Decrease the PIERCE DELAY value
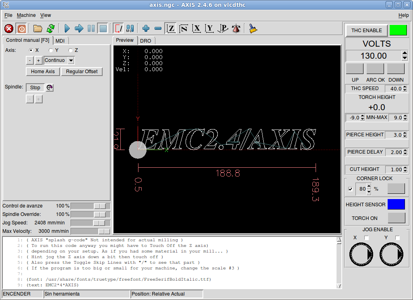This screenshot has width=413, height=300. pyautogui.click(x=405, y=154)
